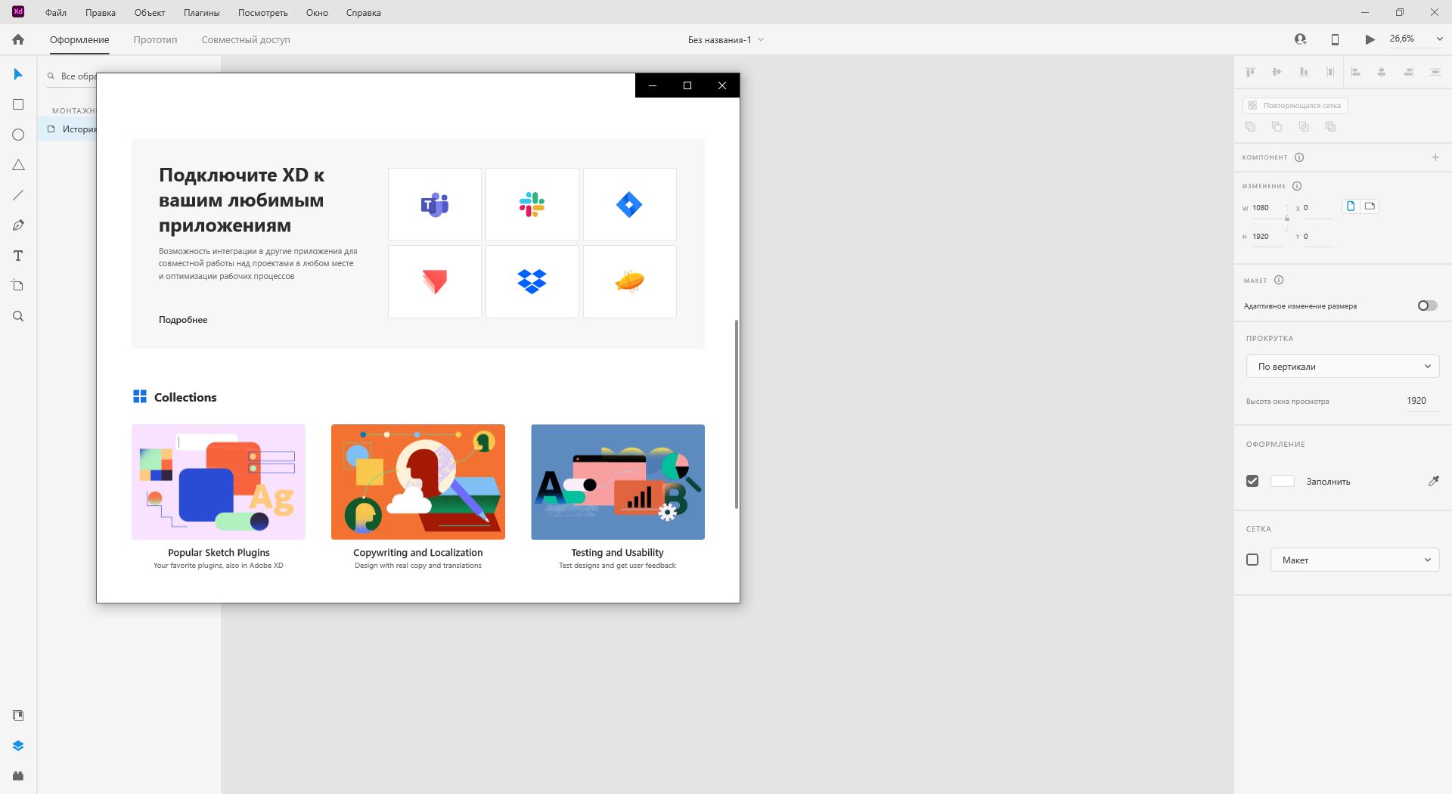Open the Окно menu
Viewport: 1452px width, 794px height.
pyautogui.click(x=317, y=13)
